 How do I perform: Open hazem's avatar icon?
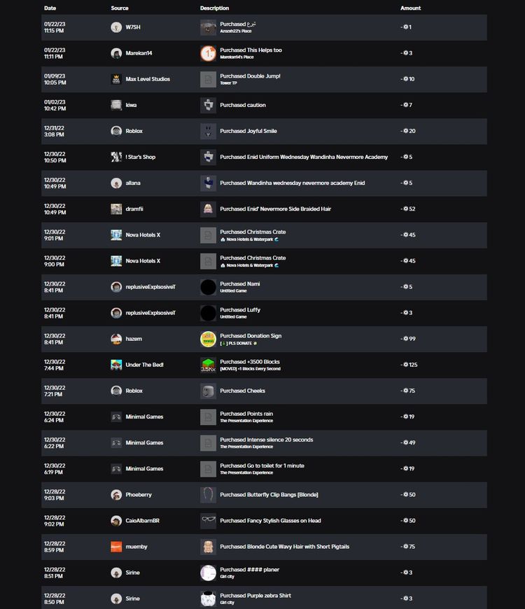point(116,339)
